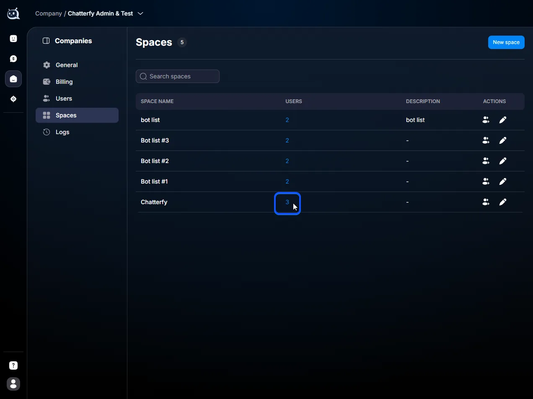
Task: Select the Bot list #1 space name
Action: (154, 181)
